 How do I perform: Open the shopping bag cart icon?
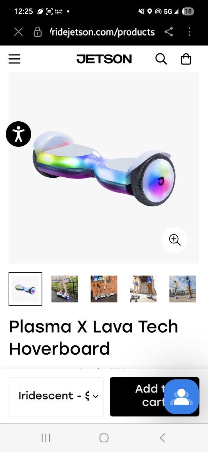click(186, 59)
